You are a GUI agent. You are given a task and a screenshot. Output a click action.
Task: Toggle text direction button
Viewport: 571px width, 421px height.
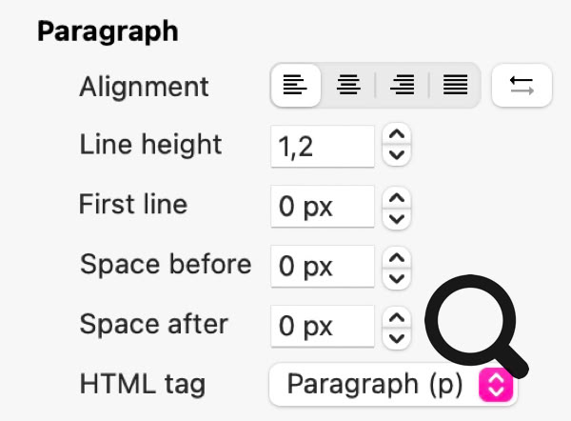pyautogui.click(x=522, y=86)
